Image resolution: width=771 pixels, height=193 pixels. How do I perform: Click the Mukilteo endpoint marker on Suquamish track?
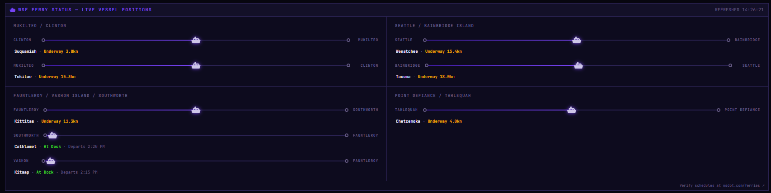[348, 40]
